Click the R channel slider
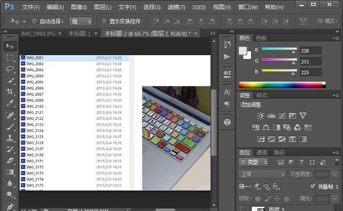This screenshot has height=211, width=343. click(279, 49)
